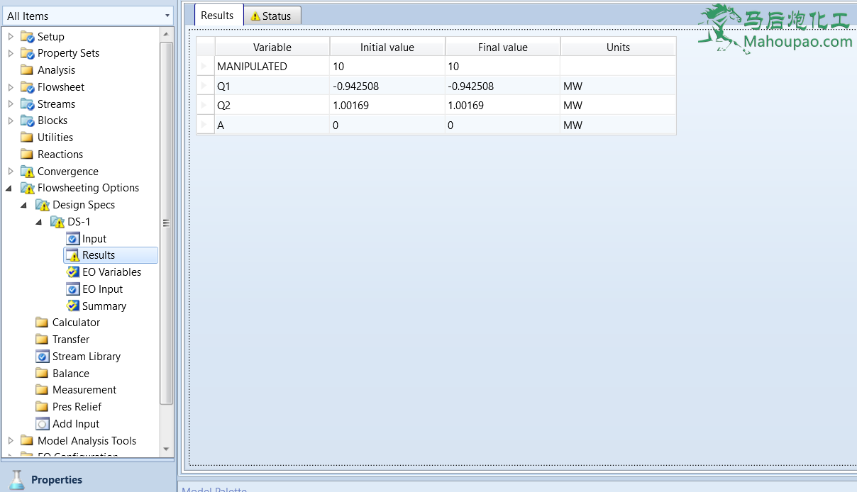
Task: Click the EO Variables icon
Action: 72,272
